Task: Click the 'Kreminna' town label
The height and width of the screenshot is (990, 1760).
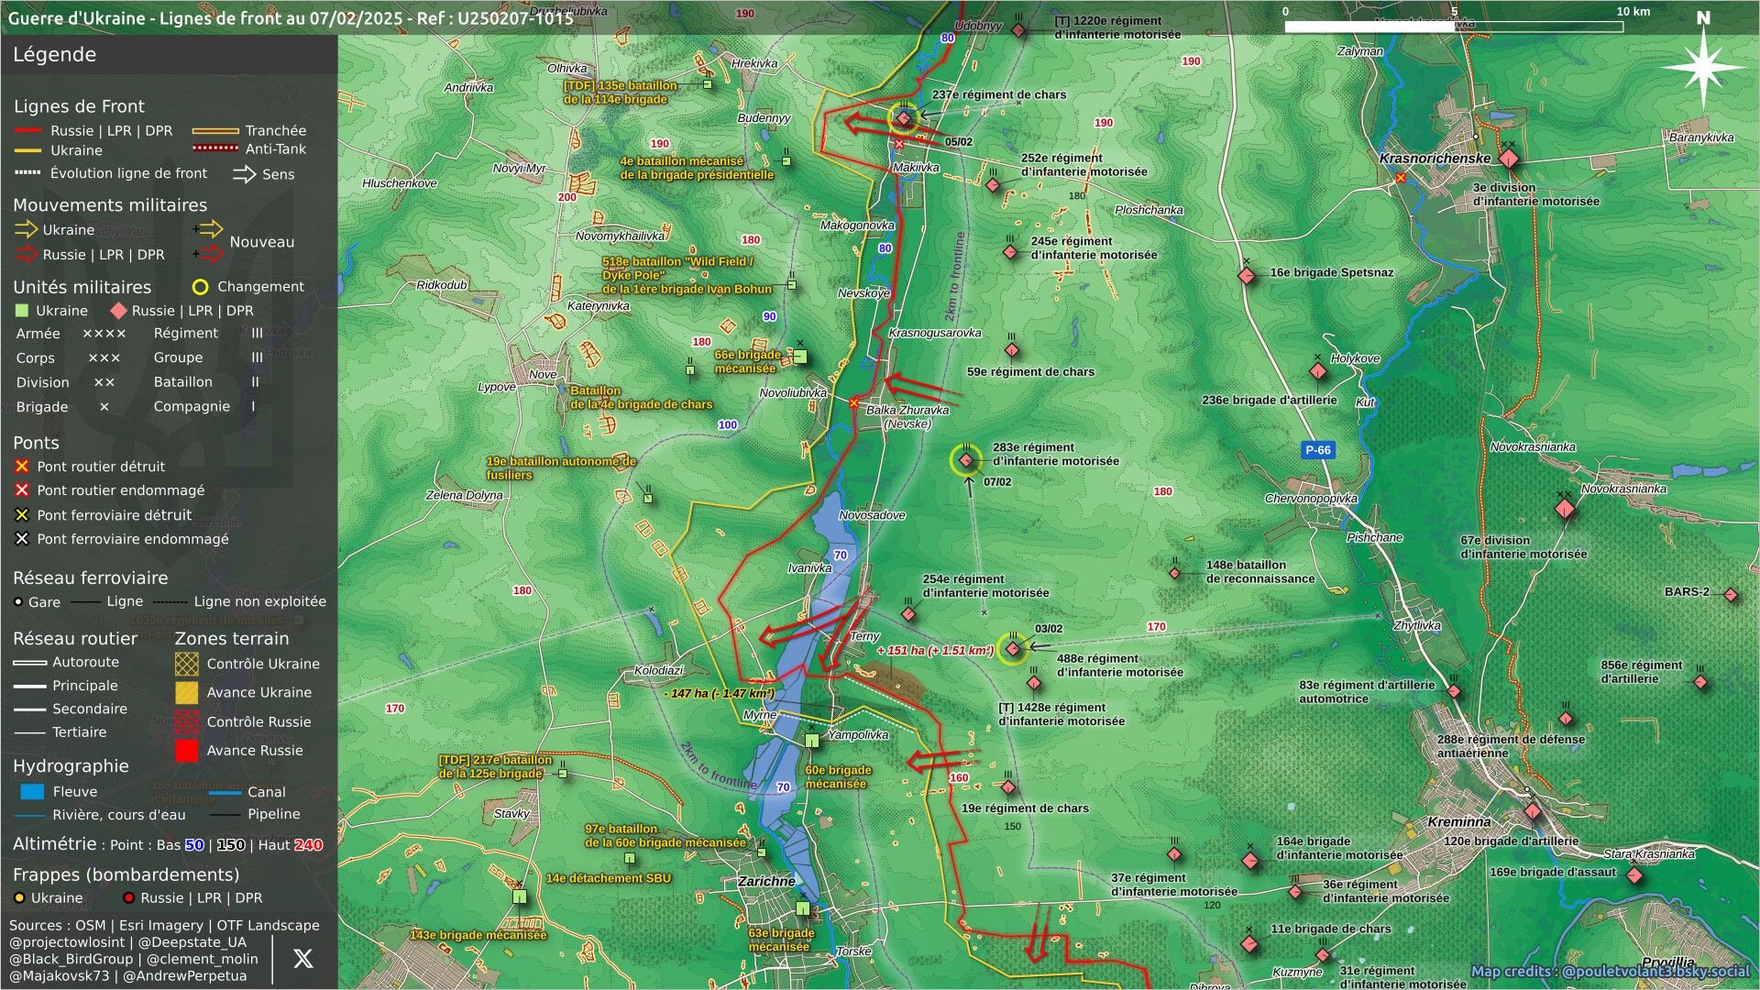Action: 1458,822
